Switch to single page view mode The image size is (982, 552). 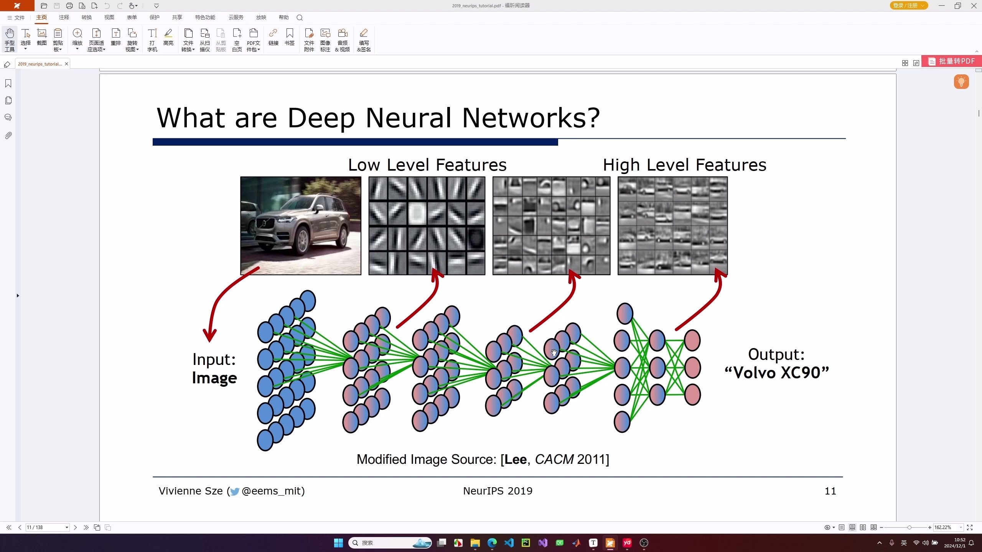point(841,527)
